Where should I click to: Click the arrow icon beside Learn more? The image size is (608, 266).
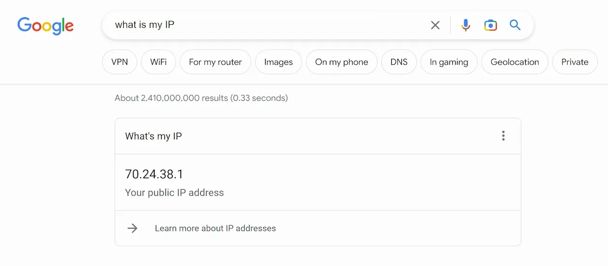(133, 228)
